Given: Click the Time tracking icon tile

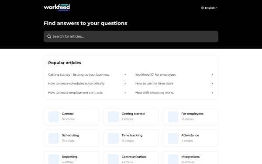Looking at the screenshot, I should tap(113, 138).
